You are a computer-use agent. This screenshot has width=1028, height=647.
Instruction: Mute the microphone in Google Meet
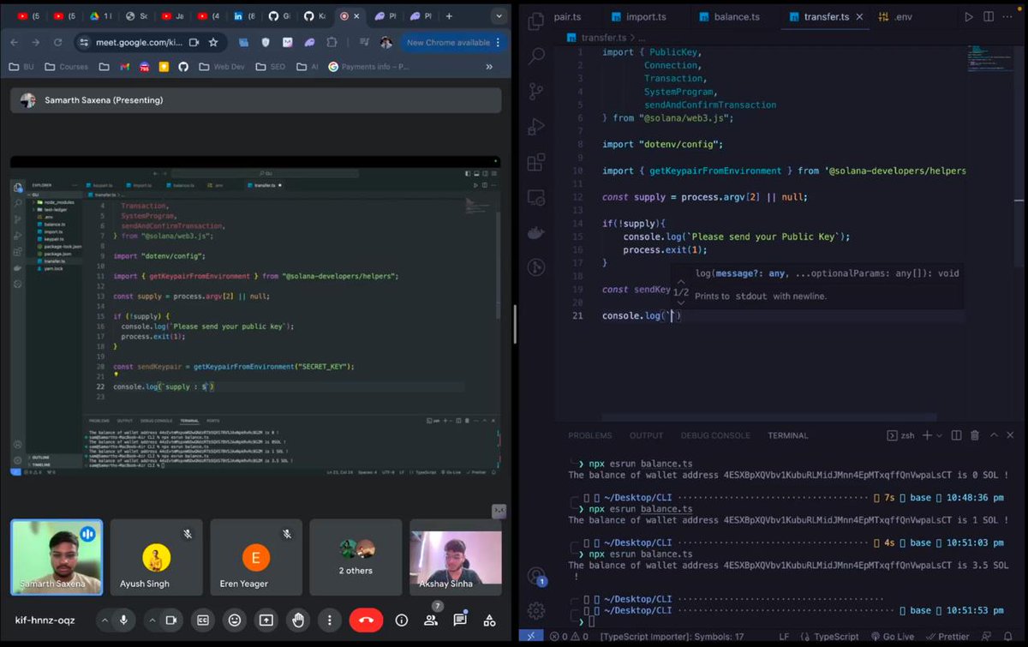[123, 620]
